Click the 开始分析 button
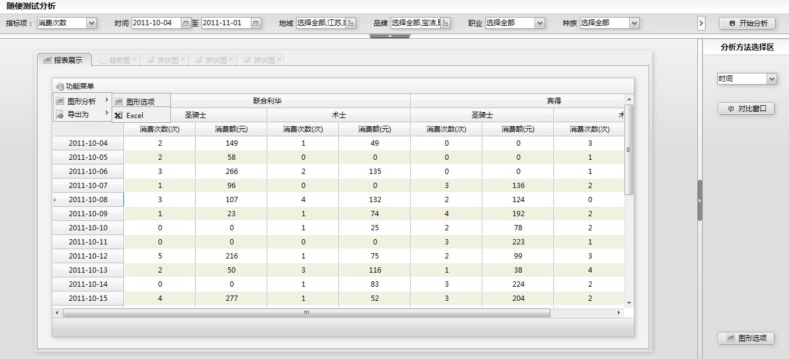Screen dimensions: 789x359 [x=747, y=23]
